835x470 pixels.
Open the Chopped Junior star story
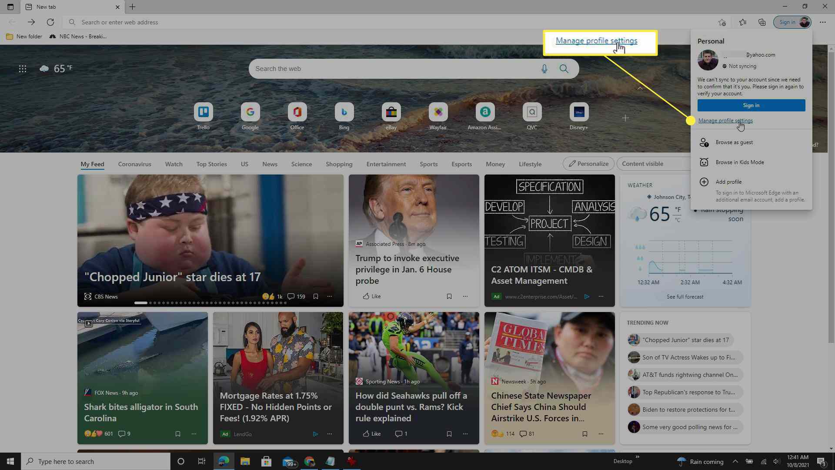click(172, 277)
